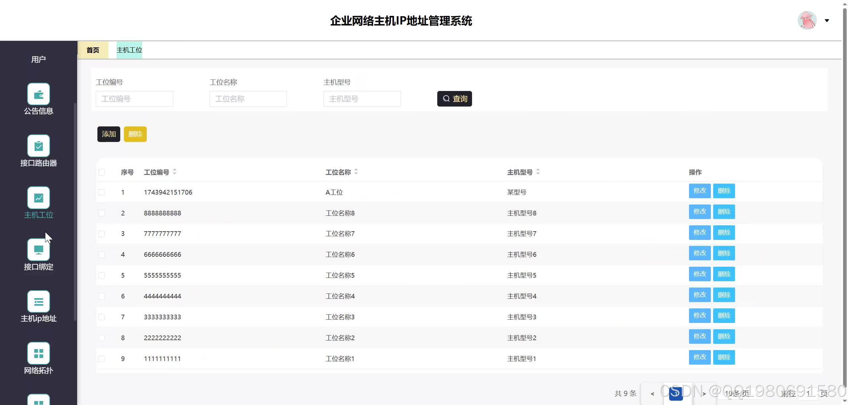Open the 公告信息 wallet icon
Screen dimensions: 848x405
tap(38, 94)
